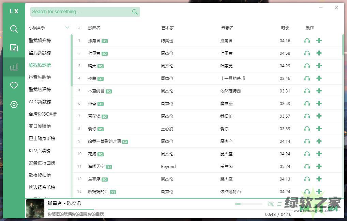The width and height of the screenshot is (347, 221).
Task: Open the leaderboard chart sidebar icon
Action: tap(14, 67)
